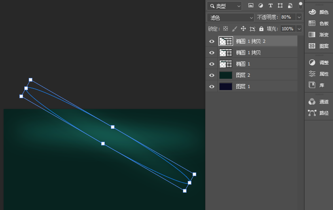Open the fill 100% slider dropdown
Viewport: 333px width, 210px height.
299,29
